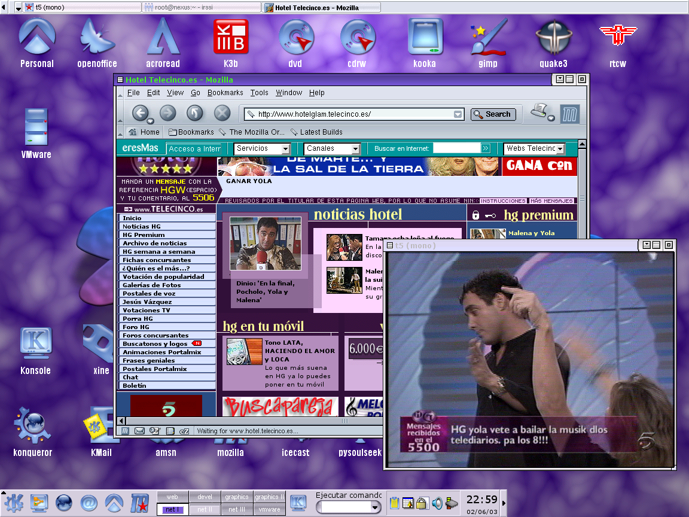Click the Acceso a Internet button
The width and height of the screenshot is (689, 517).
194,149
